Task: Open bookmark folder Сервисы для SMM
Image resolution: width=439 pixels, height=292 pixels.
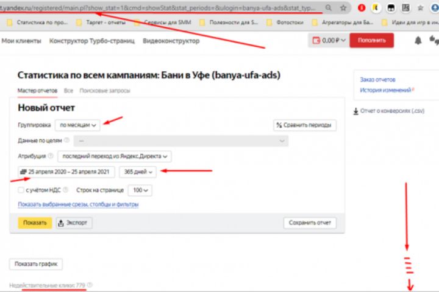Action: tap(163, 23)
